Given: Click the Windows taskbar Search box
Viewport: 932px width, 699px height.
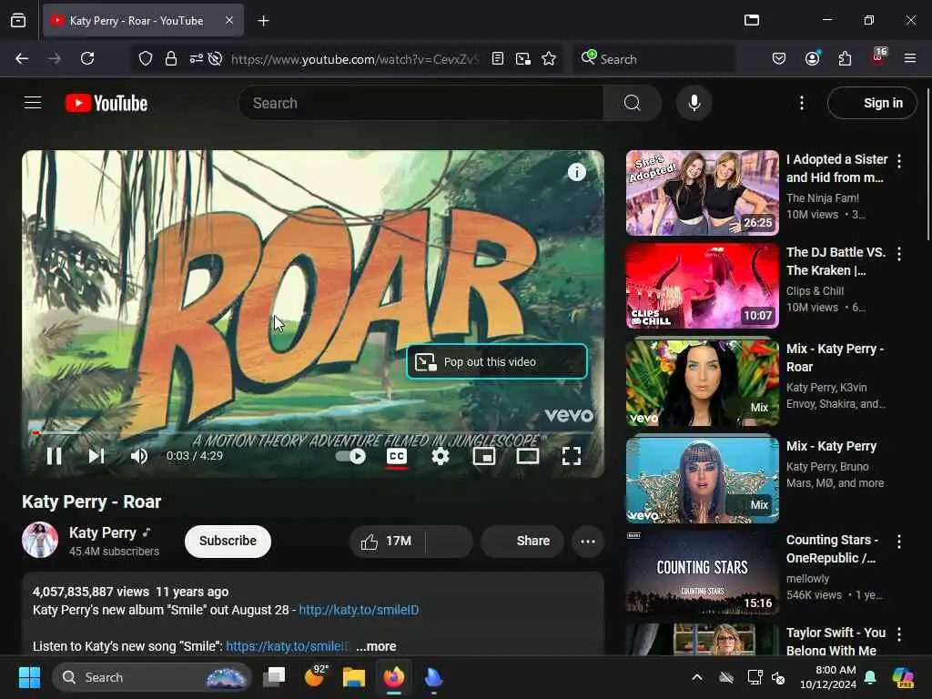Looking at the screenshot, I should pos(152,677).
